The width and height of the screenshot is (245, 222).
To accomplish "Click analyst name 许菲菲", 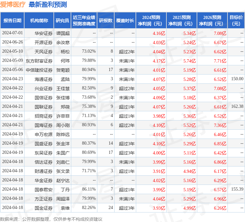I will click(63, 116).
